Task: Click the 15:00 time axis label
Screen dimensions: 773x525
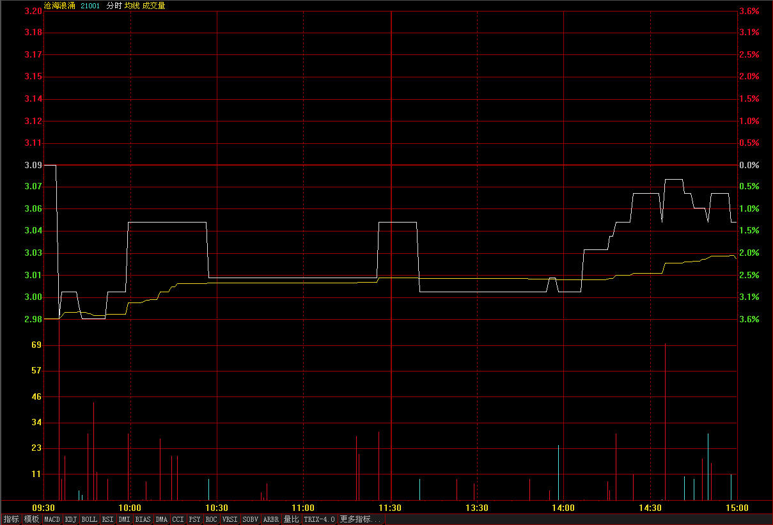Action: 737,508
